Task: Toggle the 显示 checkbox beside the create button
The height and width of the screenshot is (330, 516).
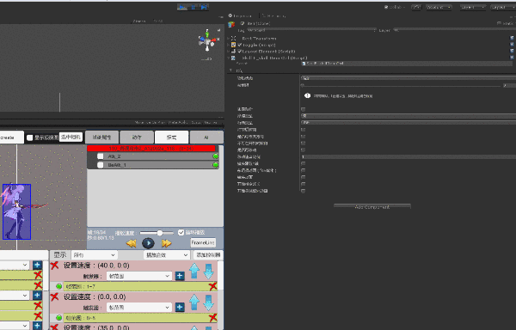Action: [29, 137]
